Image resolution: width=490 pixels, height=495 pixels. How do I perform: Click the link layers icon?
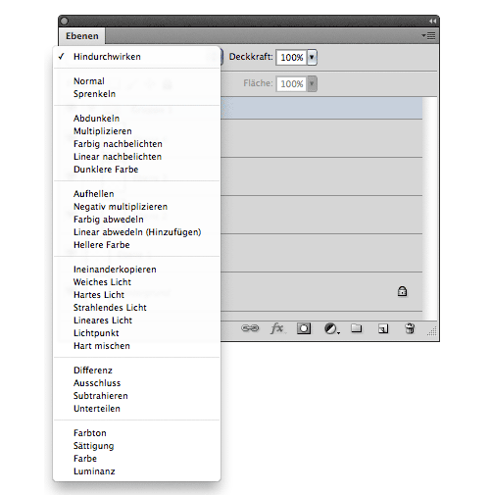tap(250, 328)
